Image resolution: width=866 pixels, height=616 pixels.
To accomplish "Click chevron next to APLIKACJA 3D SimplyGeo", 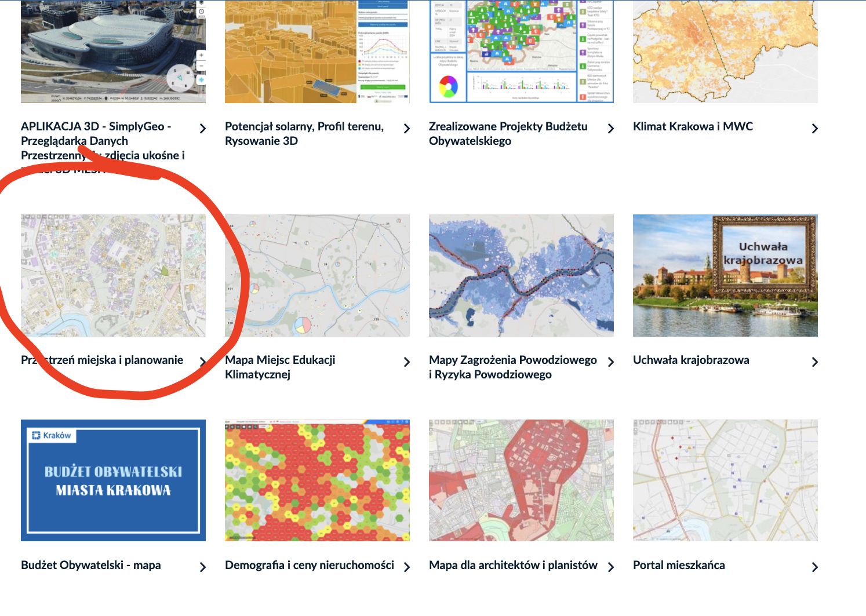I will click(x=202, y=129).
